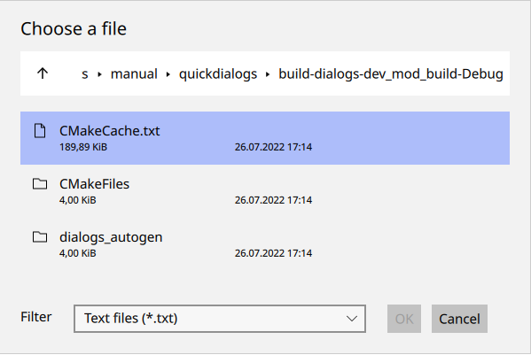
Task: Click the CMakeFiles folder icon
Action: (40, 183)
